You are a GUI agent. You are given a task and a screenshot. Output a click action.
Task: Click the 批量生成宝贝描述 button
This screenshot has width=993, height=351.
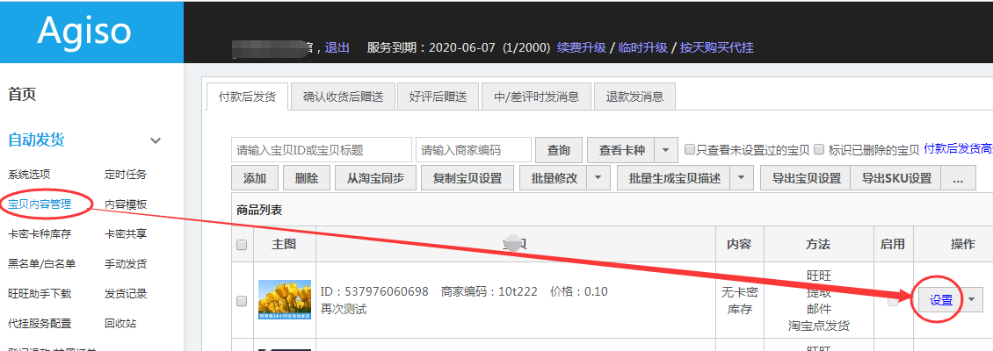click(675, 178)
